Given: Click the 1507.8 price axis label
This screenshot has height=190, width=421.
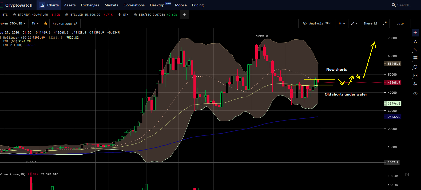Looking at the screenshot, I should (x=392, y=162).
